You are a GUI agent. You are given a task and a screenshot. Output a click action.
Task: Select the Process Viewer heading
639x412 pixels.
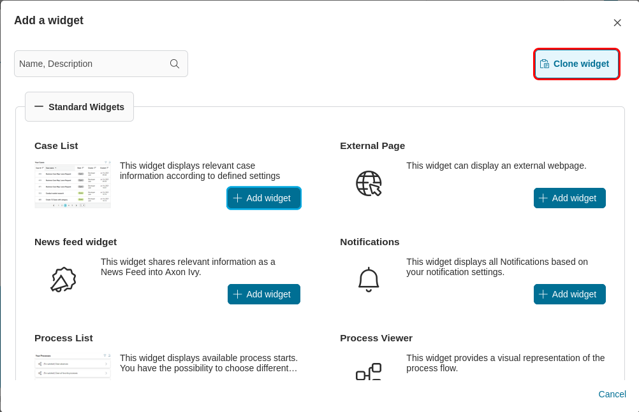[376, 338]
